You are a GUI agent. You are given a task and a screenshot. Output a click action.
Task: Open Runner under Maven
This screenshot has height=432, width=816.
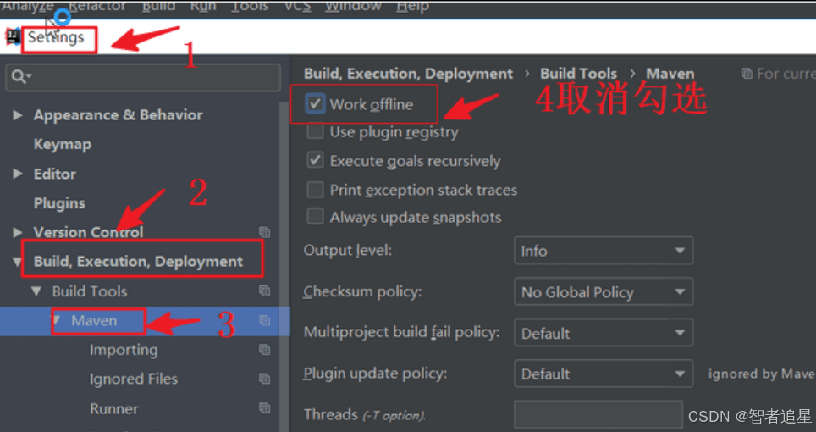[x=114, y=408]
